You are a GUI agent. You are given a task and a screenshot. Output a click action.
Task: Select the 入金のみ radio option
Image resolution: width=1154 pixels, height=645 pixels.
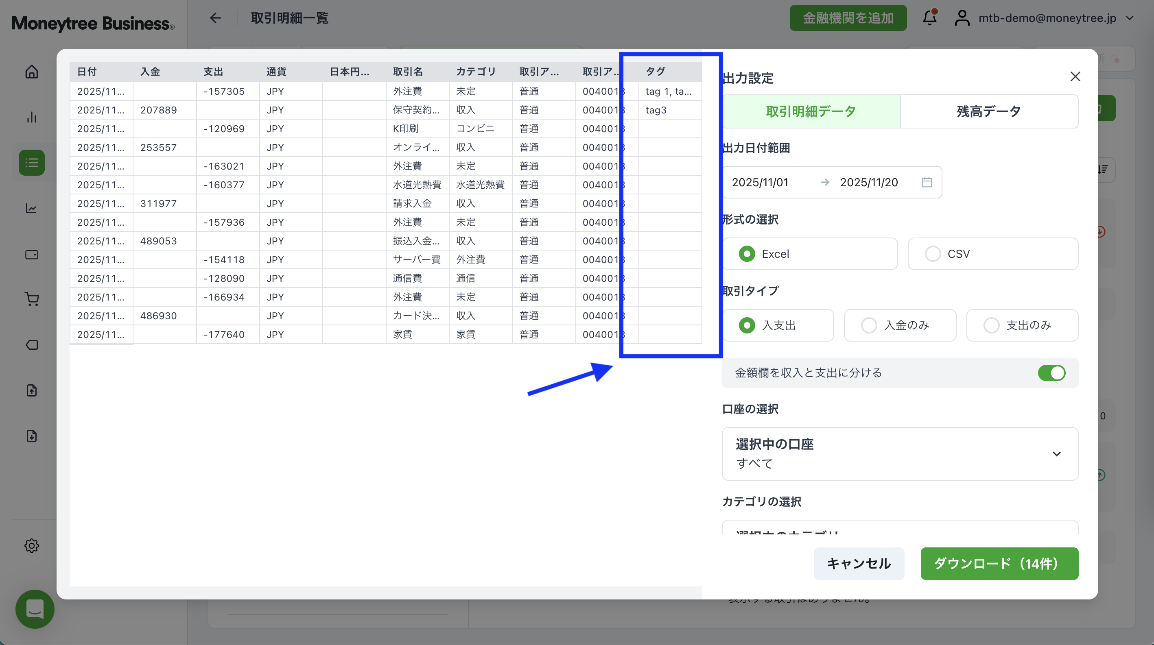869,325
